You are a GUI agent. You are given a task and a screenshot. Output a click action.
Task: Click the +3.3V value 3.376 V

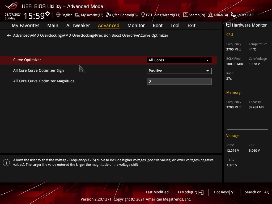(232, 165)
